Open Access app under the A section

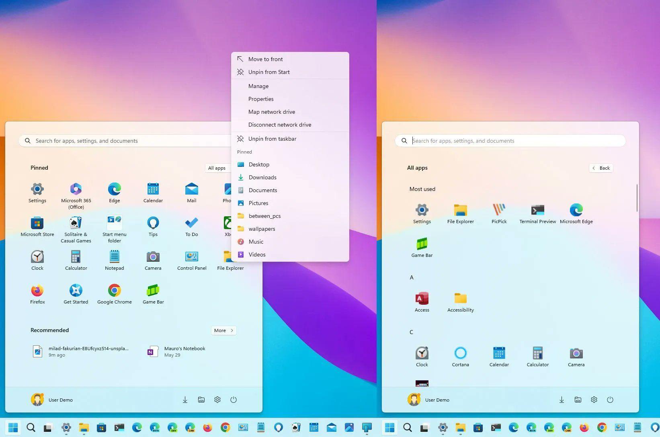click(422, 301)
